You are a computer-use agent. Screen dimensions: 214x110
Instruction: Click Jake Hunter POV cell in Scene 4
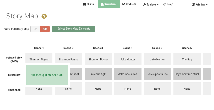pos(128,60)
